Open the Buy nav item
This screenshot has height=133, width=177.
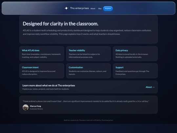pos(100,9)
